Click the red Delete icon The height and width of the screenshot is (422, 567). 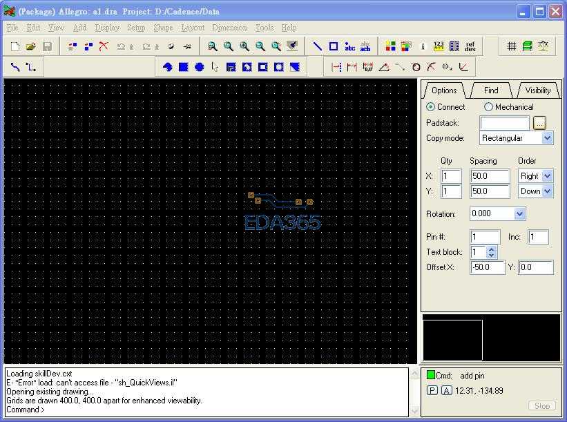coord(104,46)
